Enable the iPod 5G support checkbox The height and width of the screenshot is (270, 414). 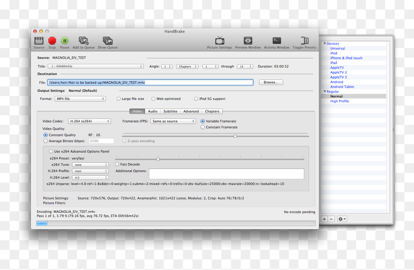pyautogui.click(x=196, y=99)
